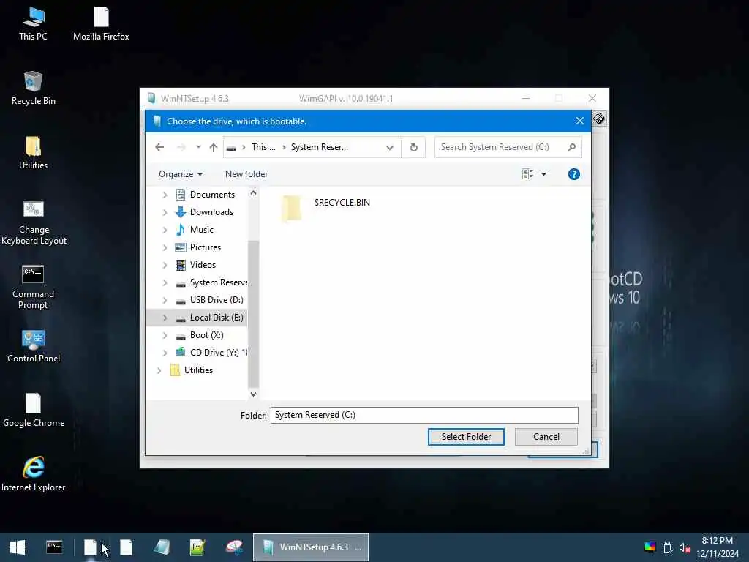This screenshot has height=562, width=749.
Task: Expand the USB Drive (D:) node
Action: click(165, 300)
